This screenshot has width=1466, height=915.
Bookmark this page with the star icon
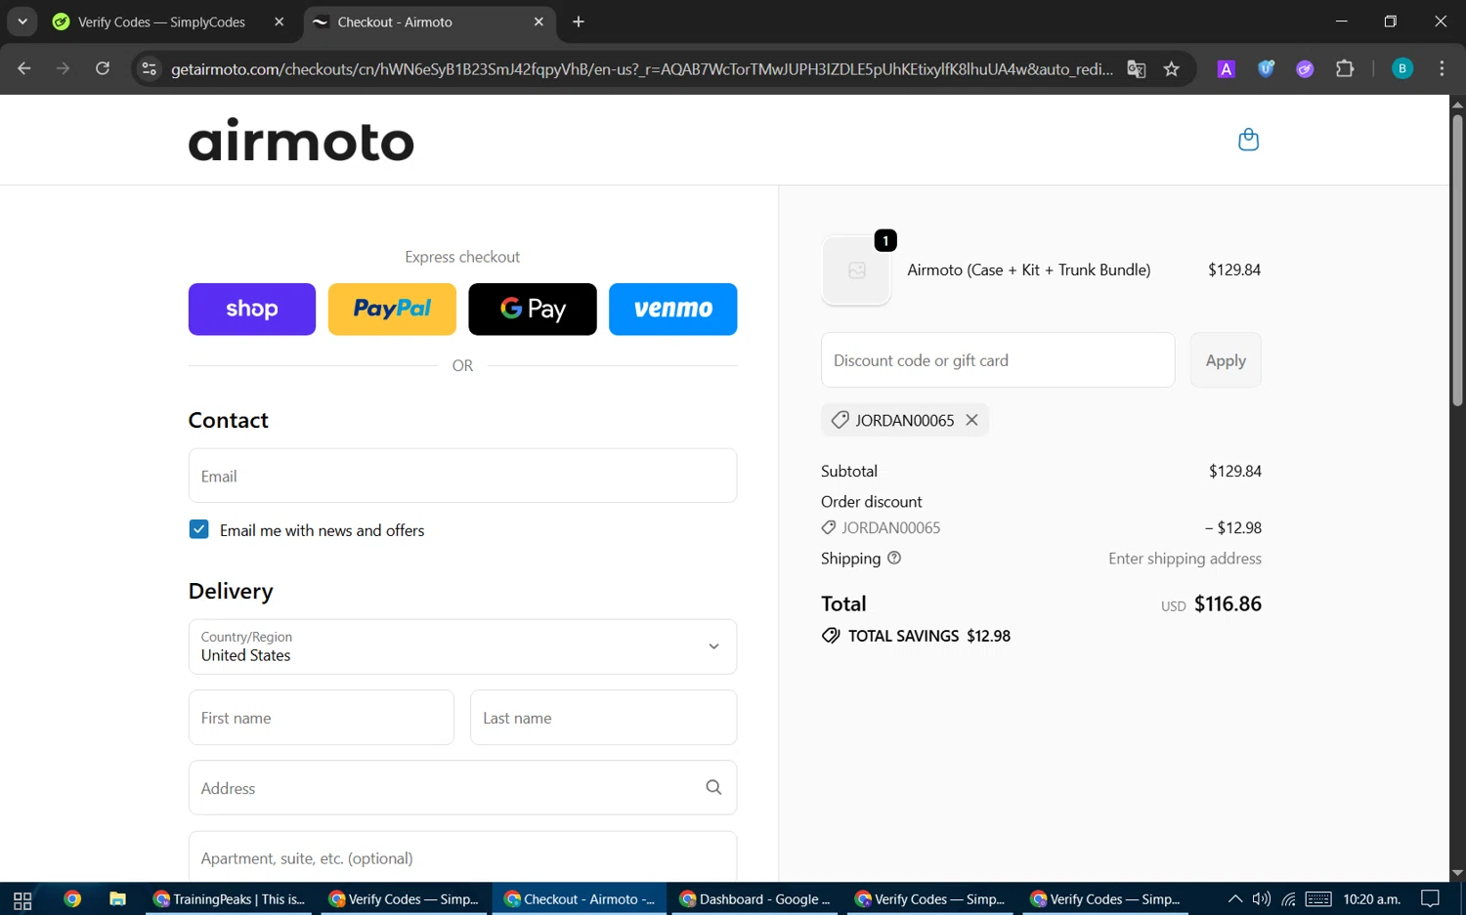[x=1172, y=68]
